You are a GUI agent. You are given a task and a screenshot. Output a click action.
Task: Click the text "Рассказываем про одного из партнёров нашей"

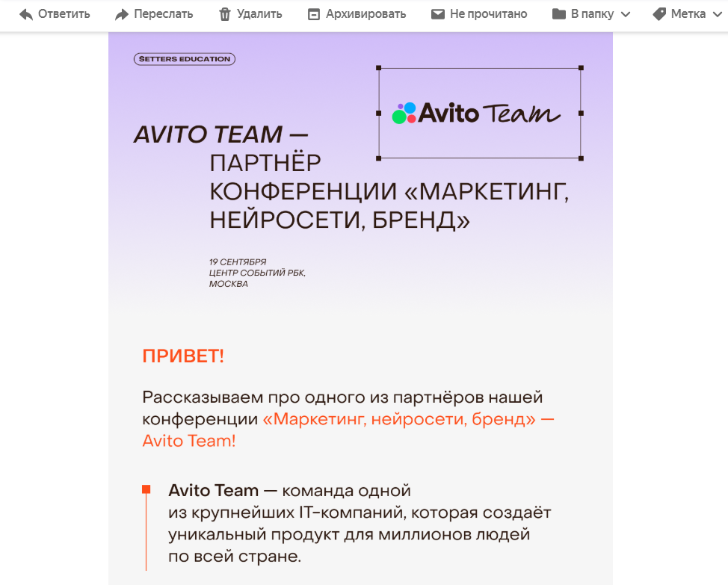(x=342, y=397)
